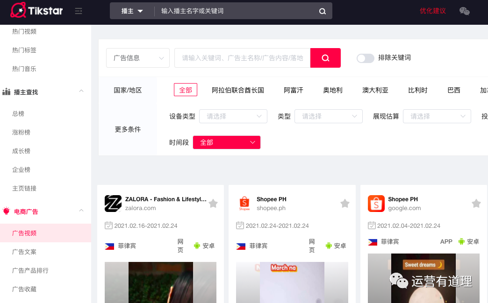Open the 广告信息 dropdown

(138, 58)
